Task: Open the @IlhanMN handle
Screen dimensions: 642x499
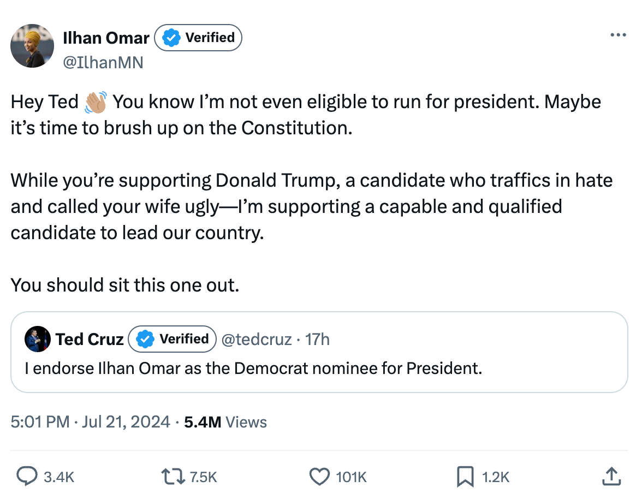Action: pyautogui.click(x=104, y=62)
